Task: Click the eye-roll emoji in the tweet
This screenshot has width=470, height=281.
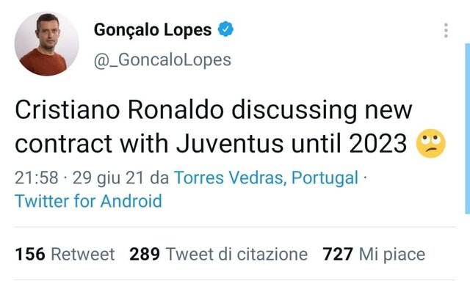Action: (431, 144)
